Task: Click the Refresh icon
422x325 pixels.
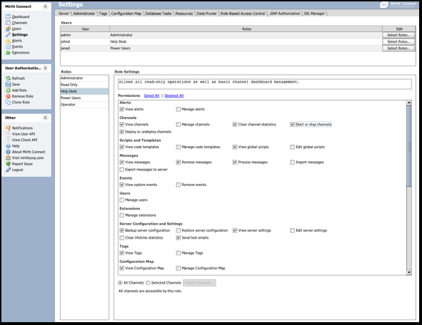Action: click(8, 78)
